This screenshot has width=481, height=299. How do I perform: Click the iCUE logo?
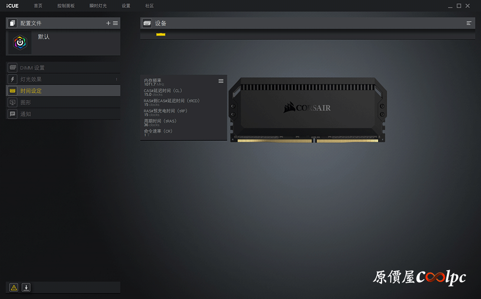tap(13, 6)
